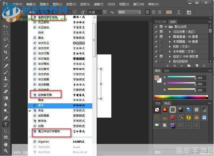Select the Move tool
Viewport: 214px width, 156px height.
click(6, 26)
